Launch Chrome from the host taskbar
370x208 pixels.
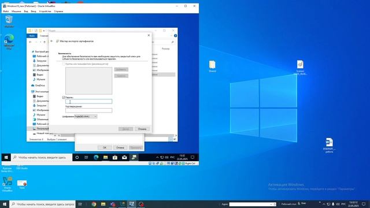pyautogui.click(x=94, y=204)
